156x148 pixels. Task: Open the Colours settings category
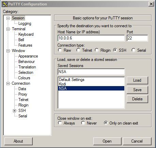coord(24,78)
